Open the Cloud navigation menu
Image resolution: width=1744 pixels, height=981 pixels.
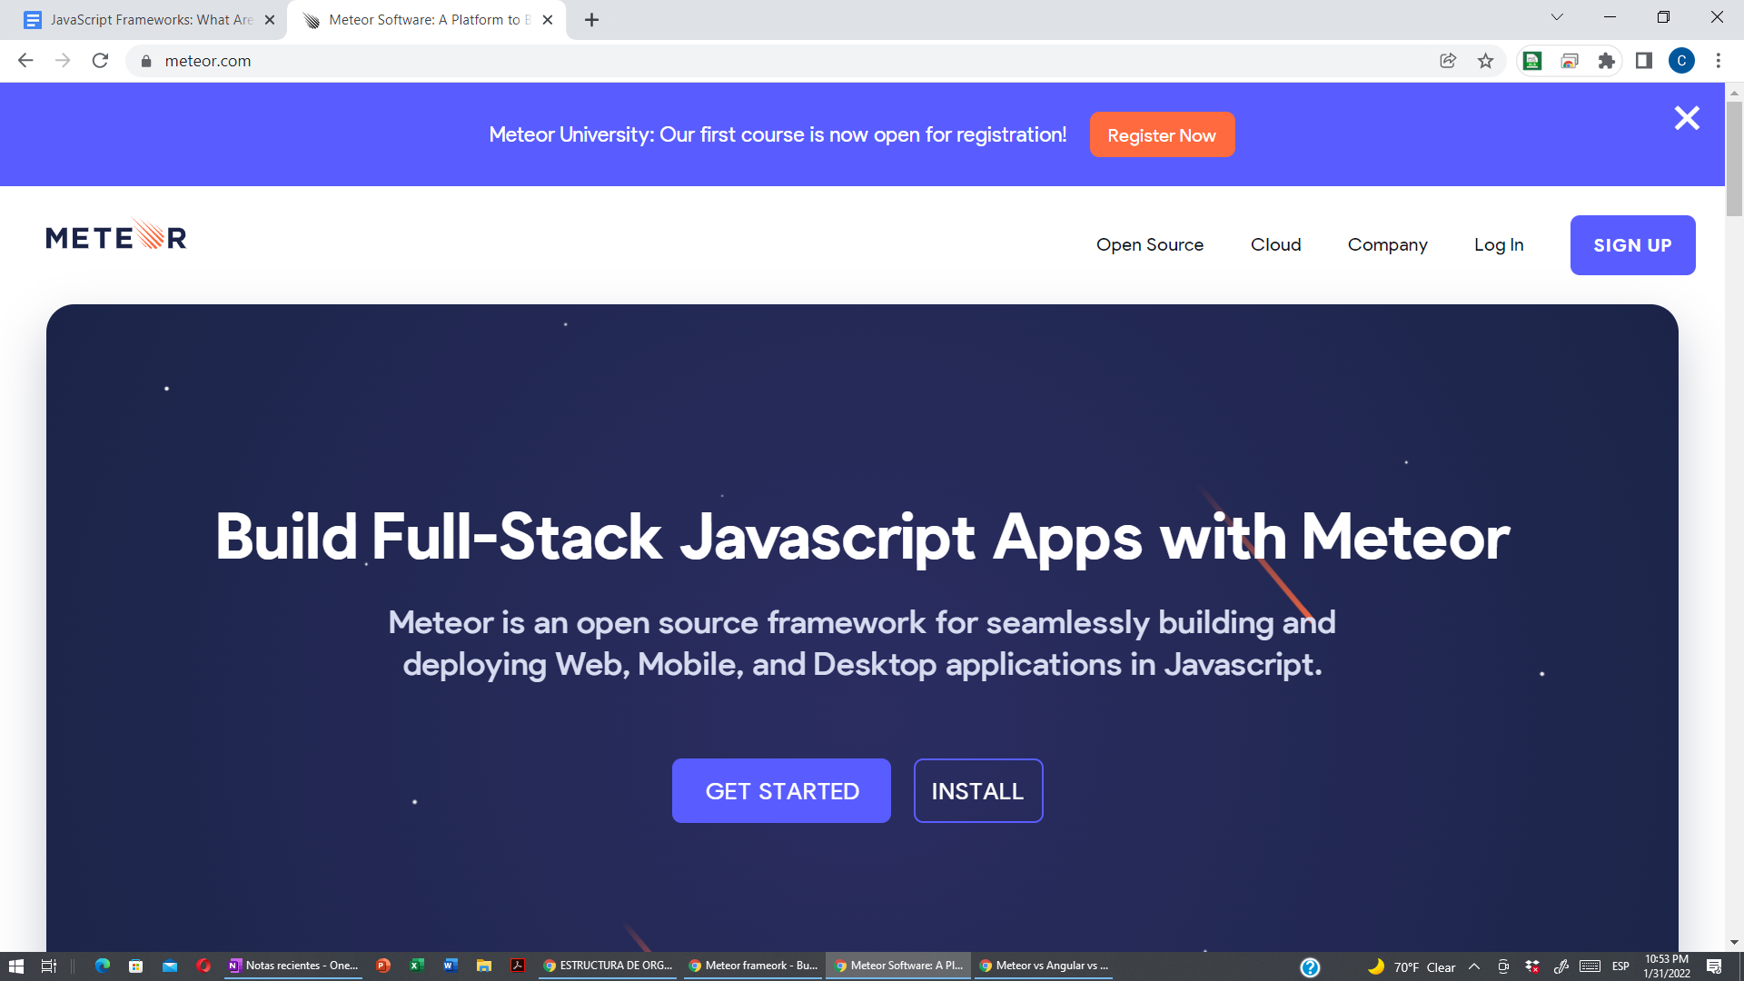click(x=1275, y=245)
